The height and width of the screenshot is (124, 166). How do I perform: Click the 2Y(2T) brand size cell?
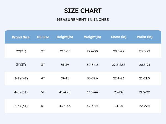tap(21, 51)
